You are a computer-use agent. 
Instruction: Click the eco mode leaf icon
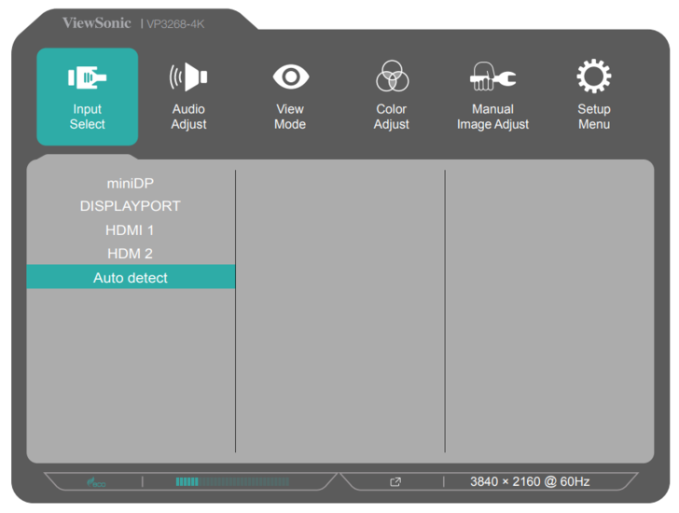(x=96, y=482)
